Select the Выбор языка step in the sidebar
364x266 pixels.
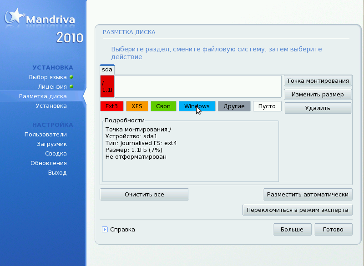tap(48, 77)
